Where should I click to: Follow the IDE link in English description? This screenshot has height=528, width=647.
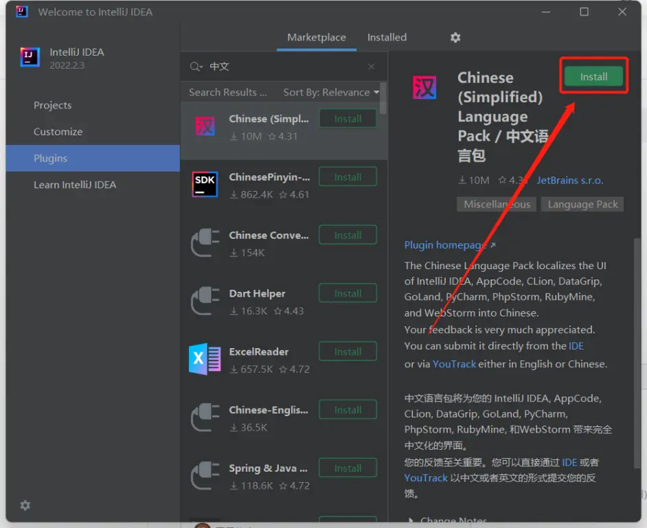click(x=576, y=345)
